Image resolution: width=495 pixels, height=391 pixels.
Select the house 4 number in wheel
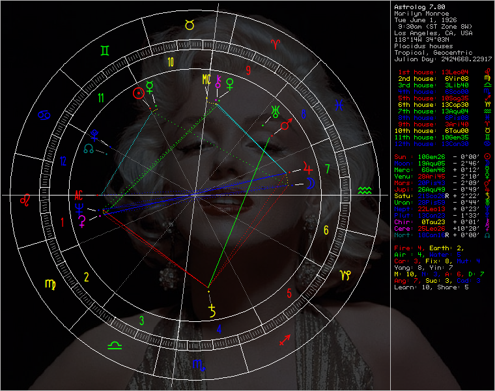tap(219, 329)
